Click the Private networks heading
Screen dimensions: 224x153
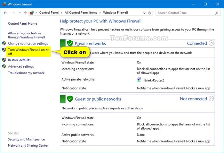tap(90, 44)
